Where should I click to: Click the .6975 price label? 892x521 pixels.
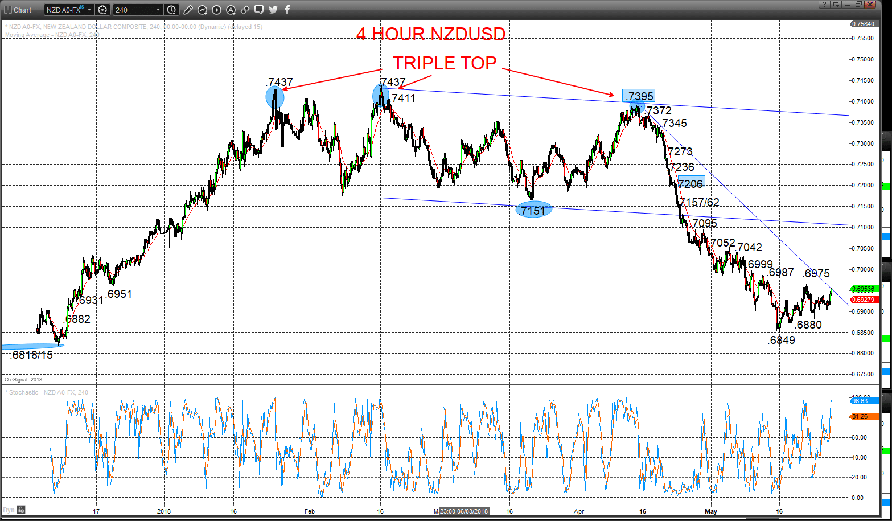[x=816, y=273]
